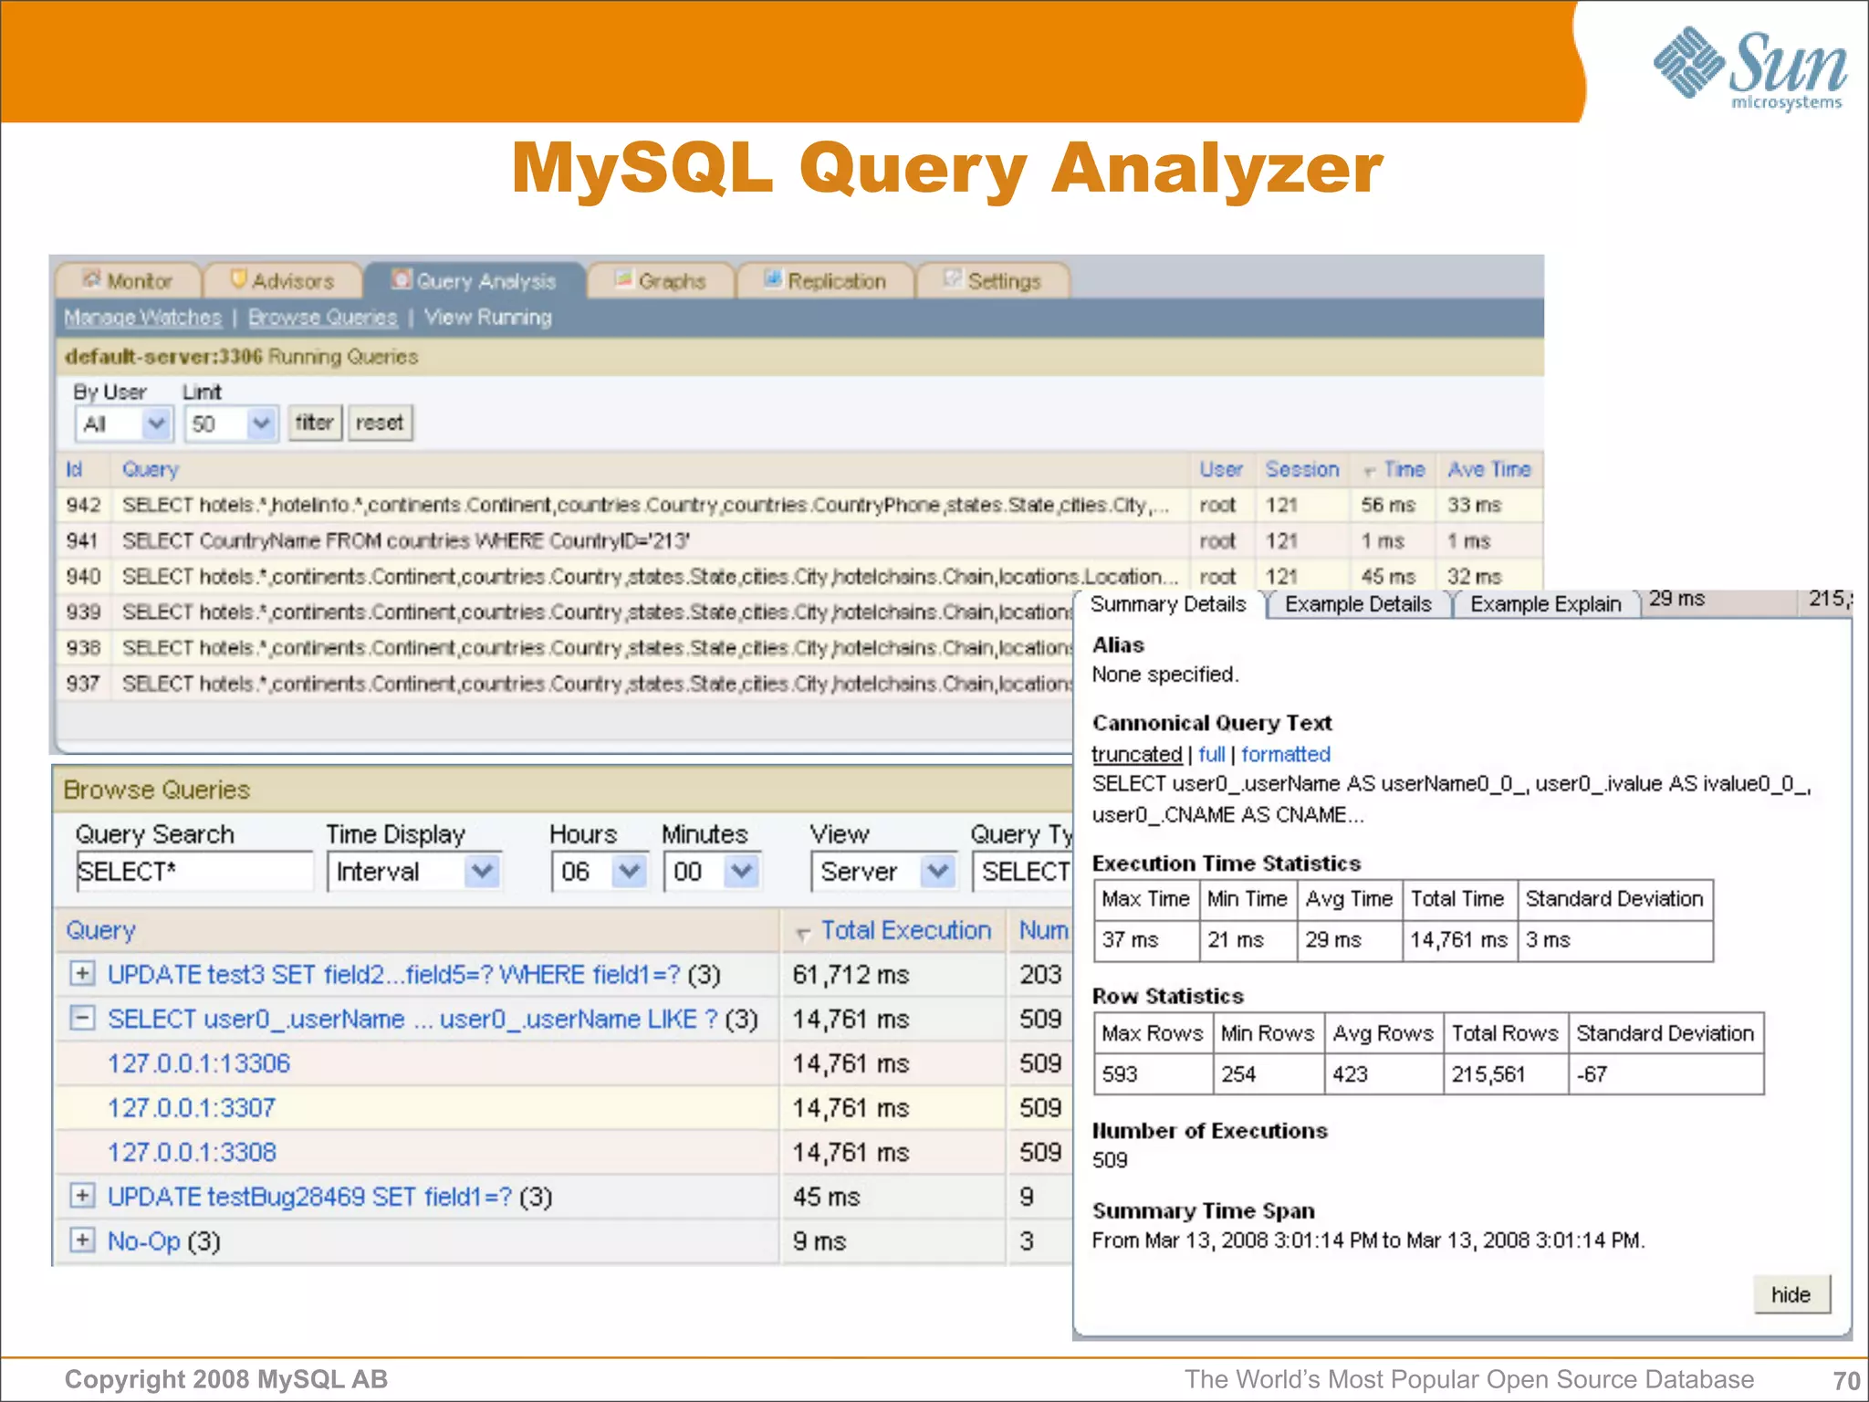1869x1402 pixels.
Task: Select the Query Analysis tab
Action: (x=475, y=280)
